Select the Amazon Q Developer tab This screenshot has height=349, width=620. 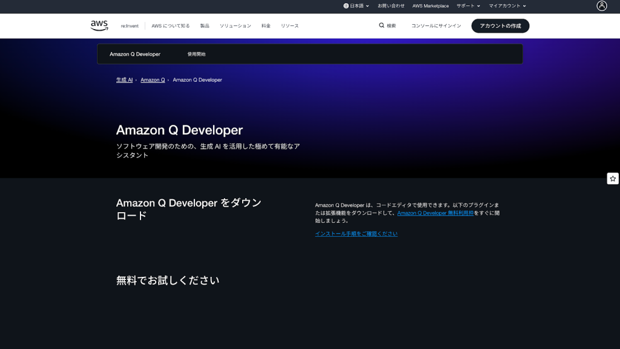[135, 55]
